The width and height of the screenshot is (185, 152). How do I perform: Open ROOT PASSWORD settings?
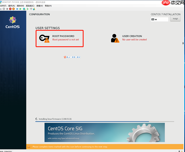tap(59, 39)
